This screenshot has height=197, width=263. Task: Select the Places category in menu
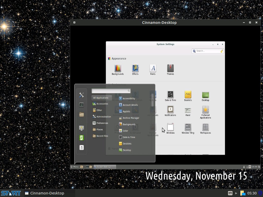[98, 129]
